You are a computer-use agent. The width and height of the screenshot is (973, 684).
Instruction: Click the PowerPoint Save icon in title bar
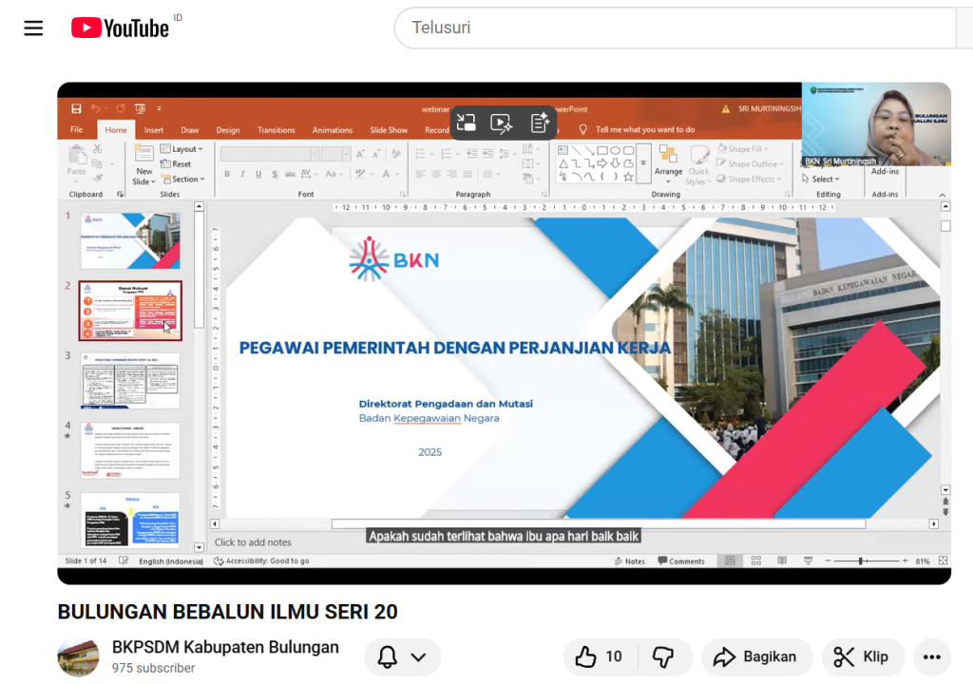(x=75, y=108)
